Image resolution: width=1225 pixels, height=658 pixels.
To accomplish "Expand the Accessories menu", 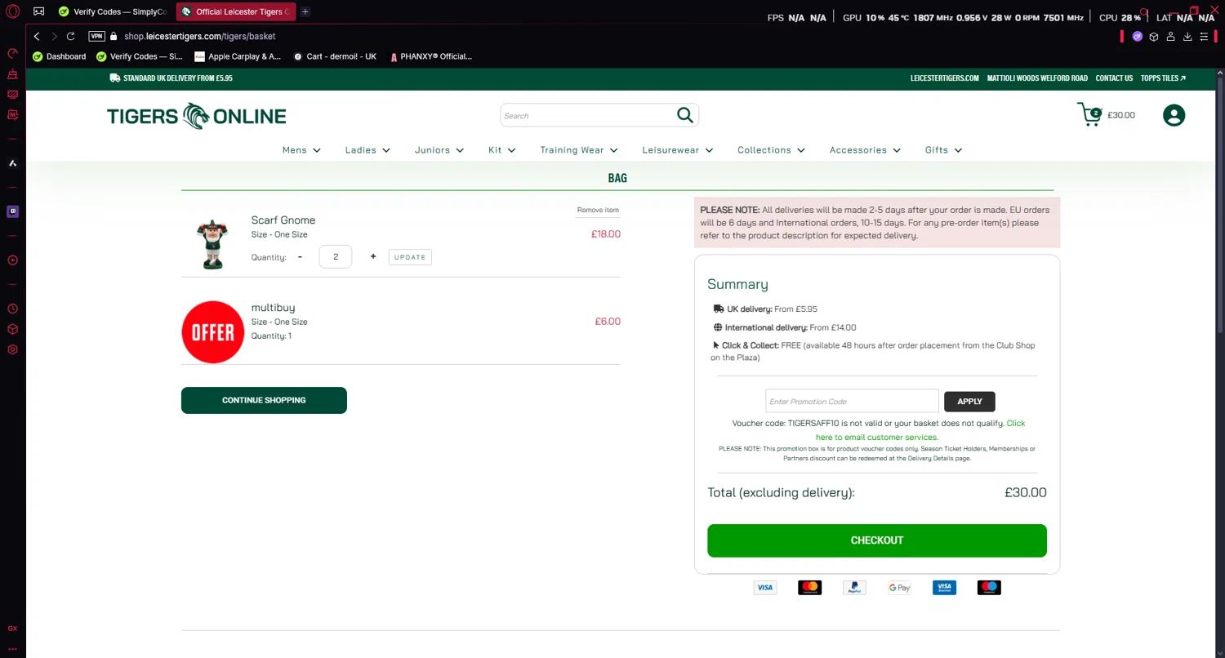I will [865, 150].
